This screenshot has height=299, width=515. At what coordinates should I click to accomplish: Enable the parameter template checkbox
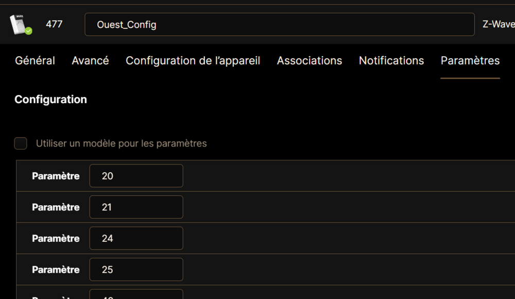pyautogui.click(x=21, y=143)
